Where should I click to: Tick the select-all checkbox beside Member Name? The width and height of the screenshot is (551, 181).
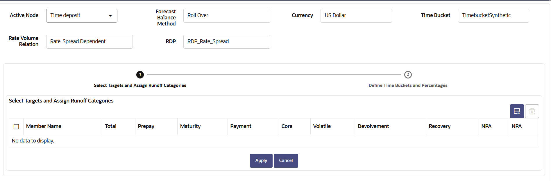click(x=16, y=127)
